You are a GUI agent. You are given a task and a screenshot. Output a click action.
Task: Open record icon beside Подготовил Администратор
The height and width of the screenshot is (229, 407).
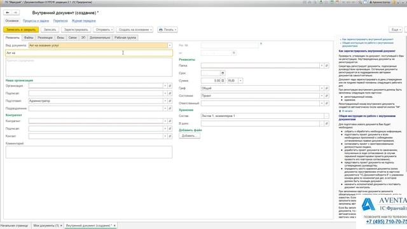coord(170,101)
